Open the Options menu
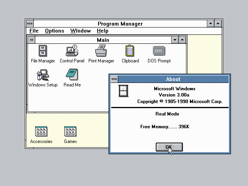 click(x=54, y=31)
